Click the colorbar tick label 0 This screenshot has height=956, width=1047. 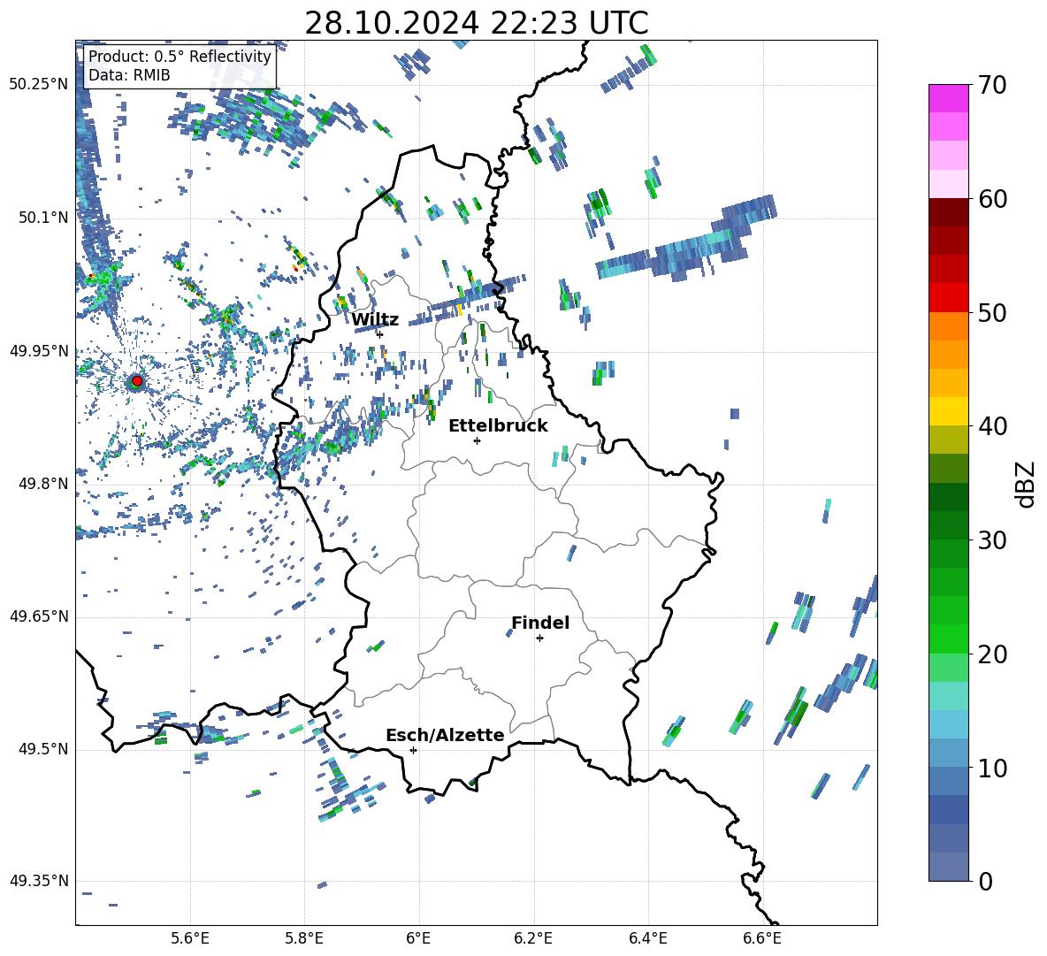coord(985,881)
